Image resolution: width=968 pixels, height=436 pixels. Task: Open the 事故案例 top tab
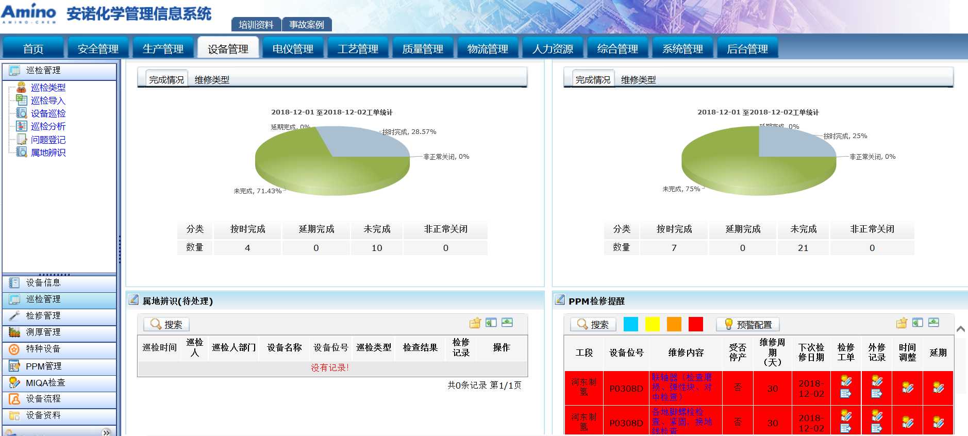point(307,25)
